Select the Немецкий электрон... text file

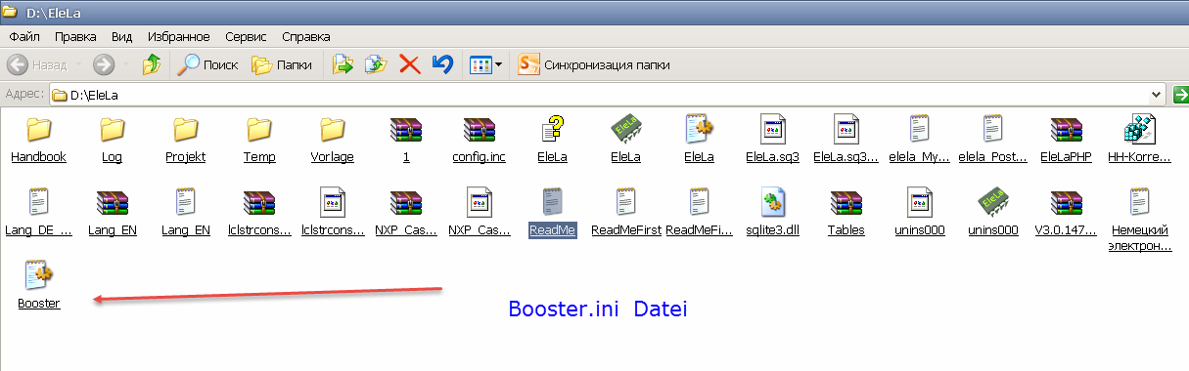(1140, 220)
